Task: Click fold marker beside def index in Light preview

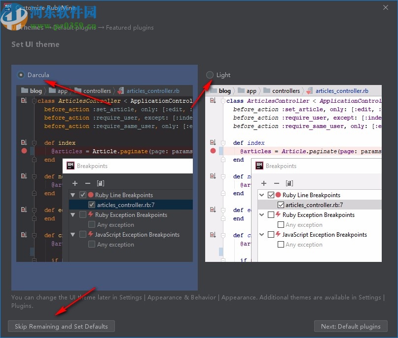Action: pos(223,143)
